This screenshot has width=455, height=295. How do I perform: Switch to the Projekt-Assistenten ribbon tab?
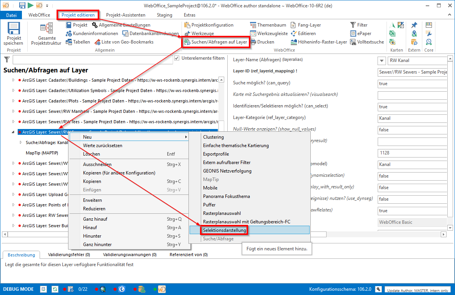[x=125, y=15]
